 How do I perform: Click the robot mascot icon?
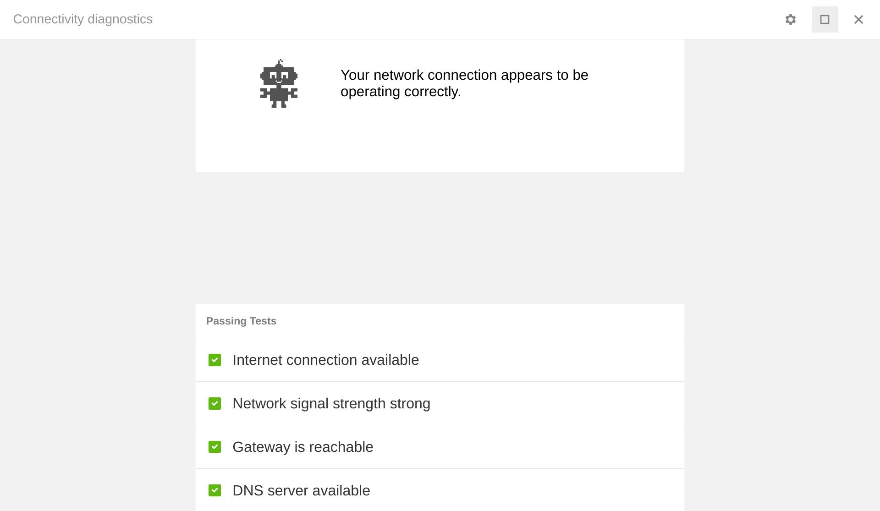click(x=279, y=83)
